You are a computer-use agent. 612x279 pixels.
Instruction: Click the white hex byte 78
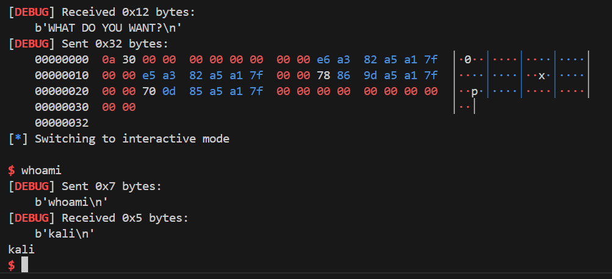coord(323,75)
